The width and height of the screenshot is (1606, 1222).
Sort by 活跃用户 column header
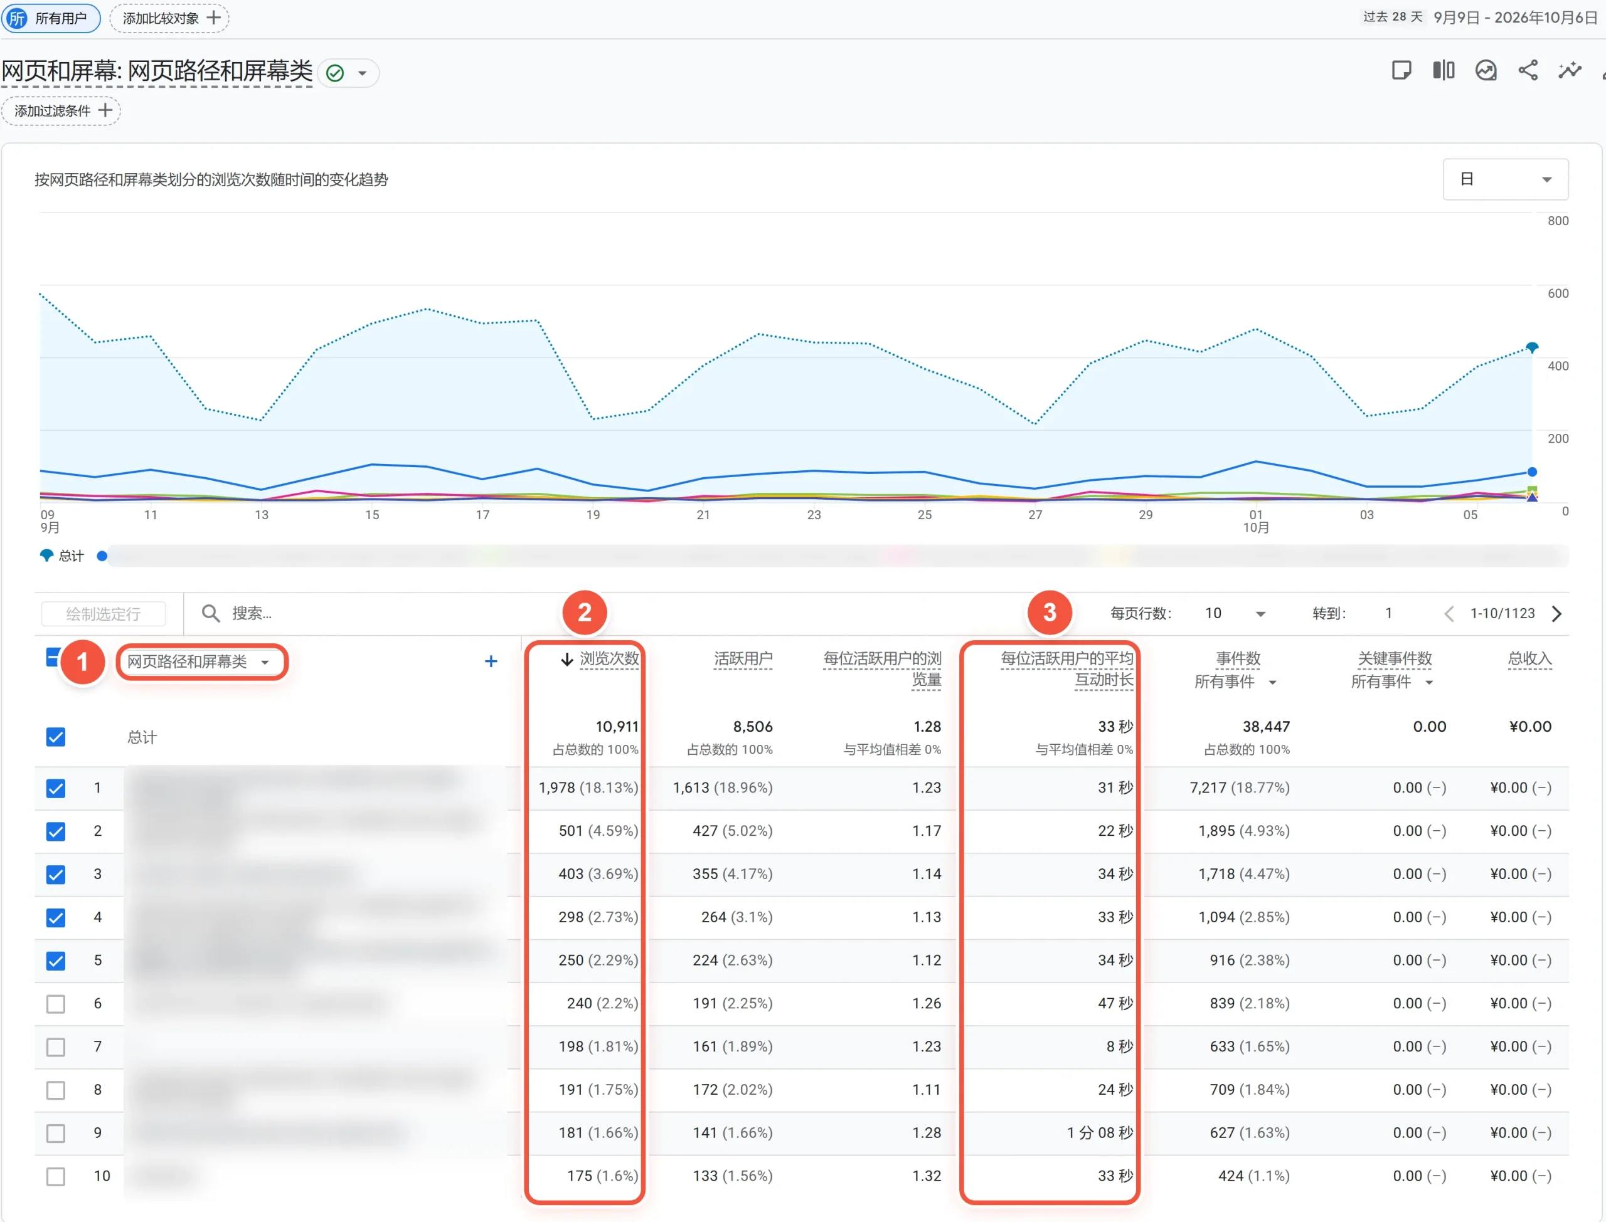click(x=742, y=659)
